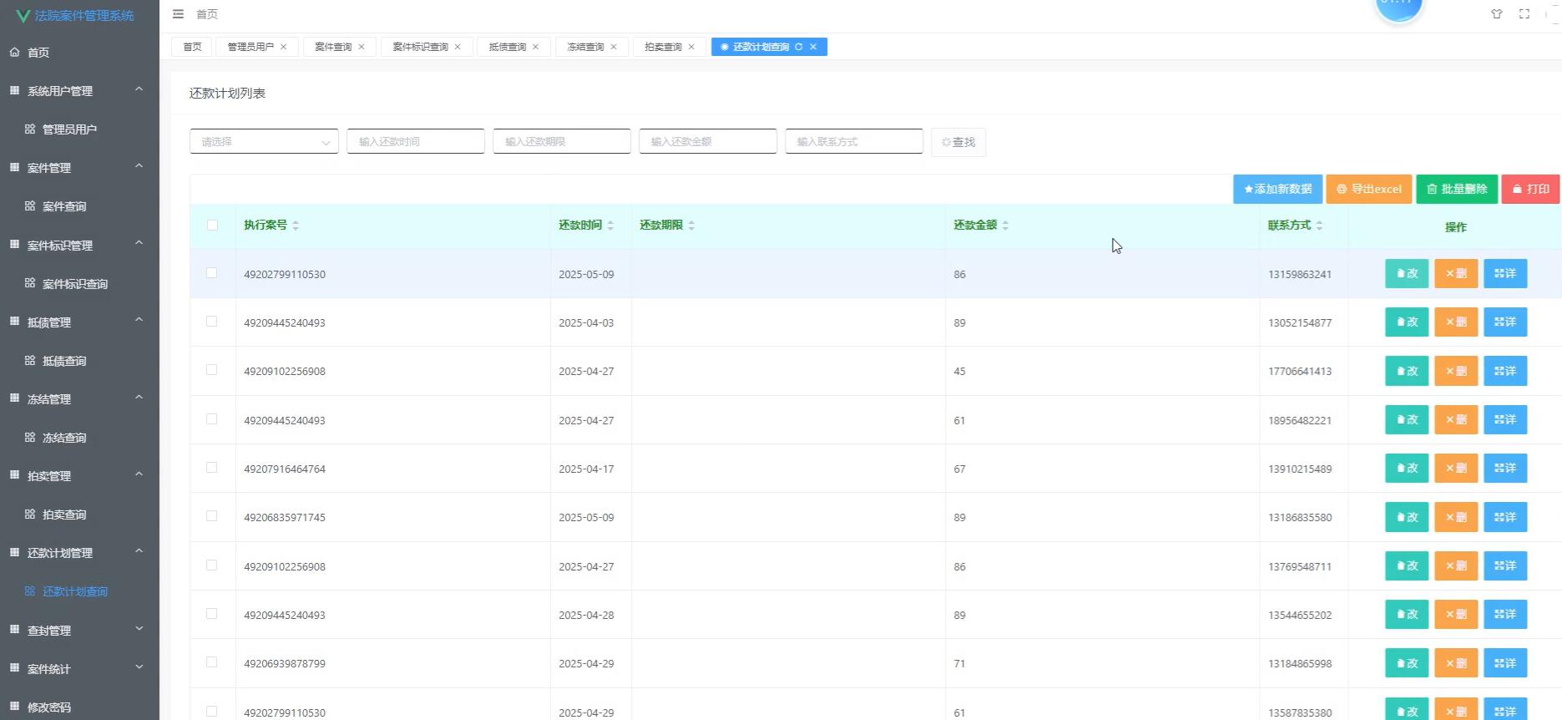Close the 冻结查询 tab

point(614,47)
